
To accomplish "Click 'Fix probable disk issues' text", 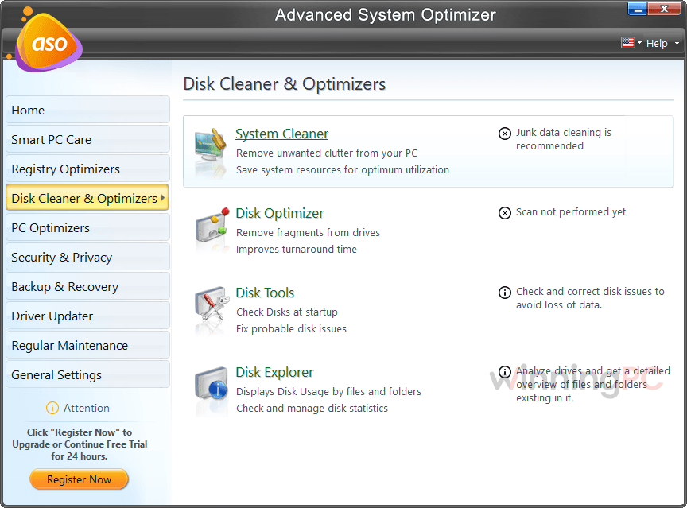I will pyautogui.click(x=291, y=328).
